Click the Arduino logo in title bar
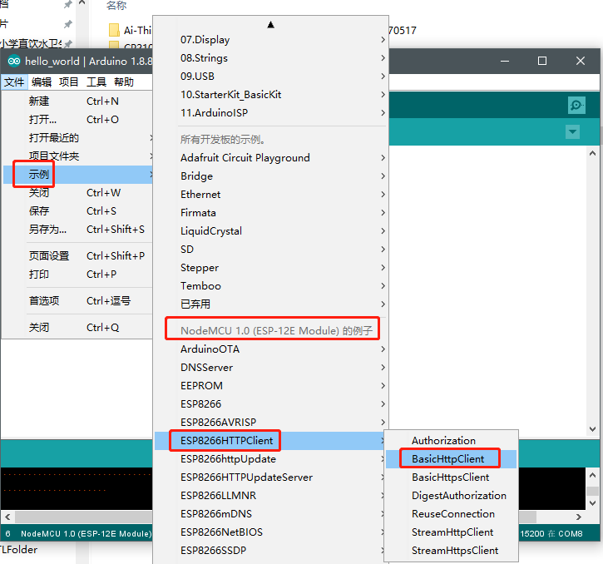603x564 pixels. click(x=14, y=61)
